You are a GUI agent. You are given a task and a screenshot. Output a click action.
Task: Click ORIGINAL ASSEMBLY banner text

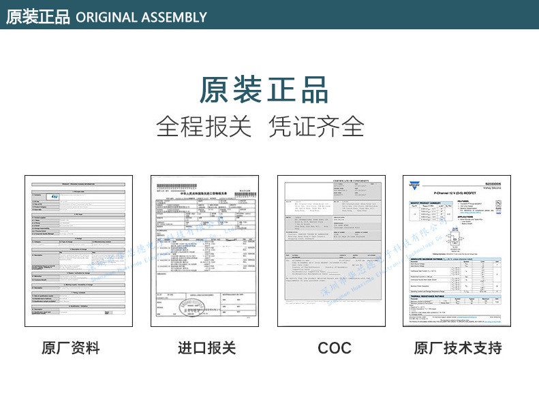141,17
